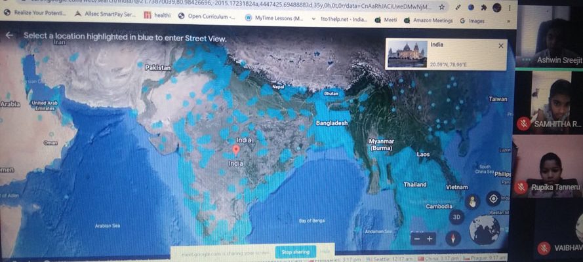Click Rupika Tanneru's muted microphone icon

coord(522,187)
